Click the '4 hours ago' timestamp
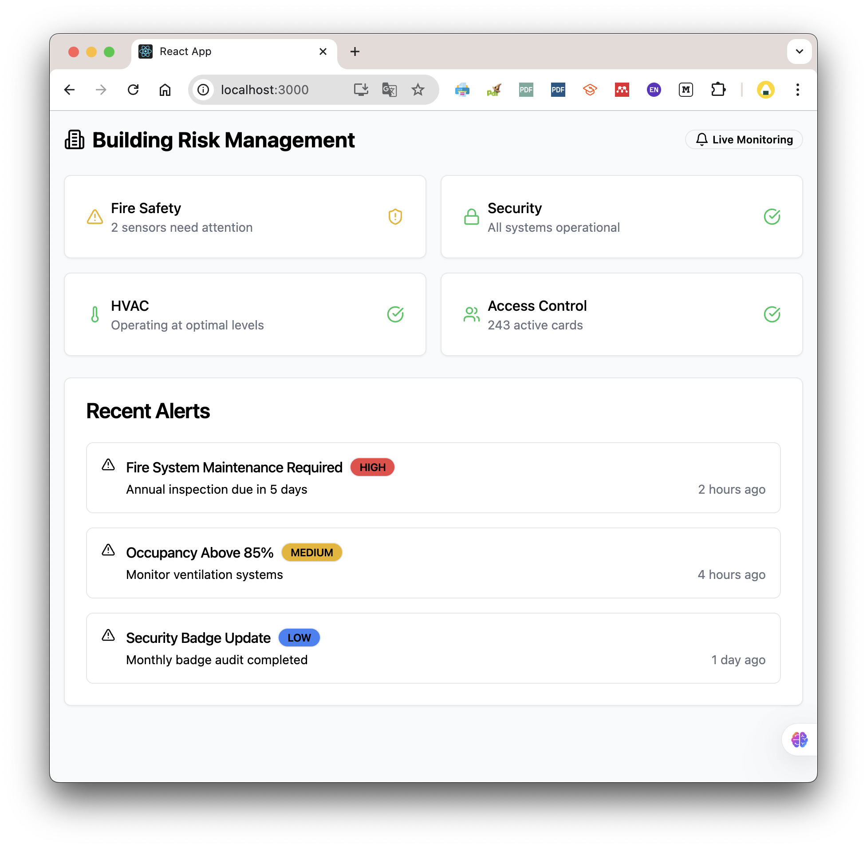 tap(731, 574)
